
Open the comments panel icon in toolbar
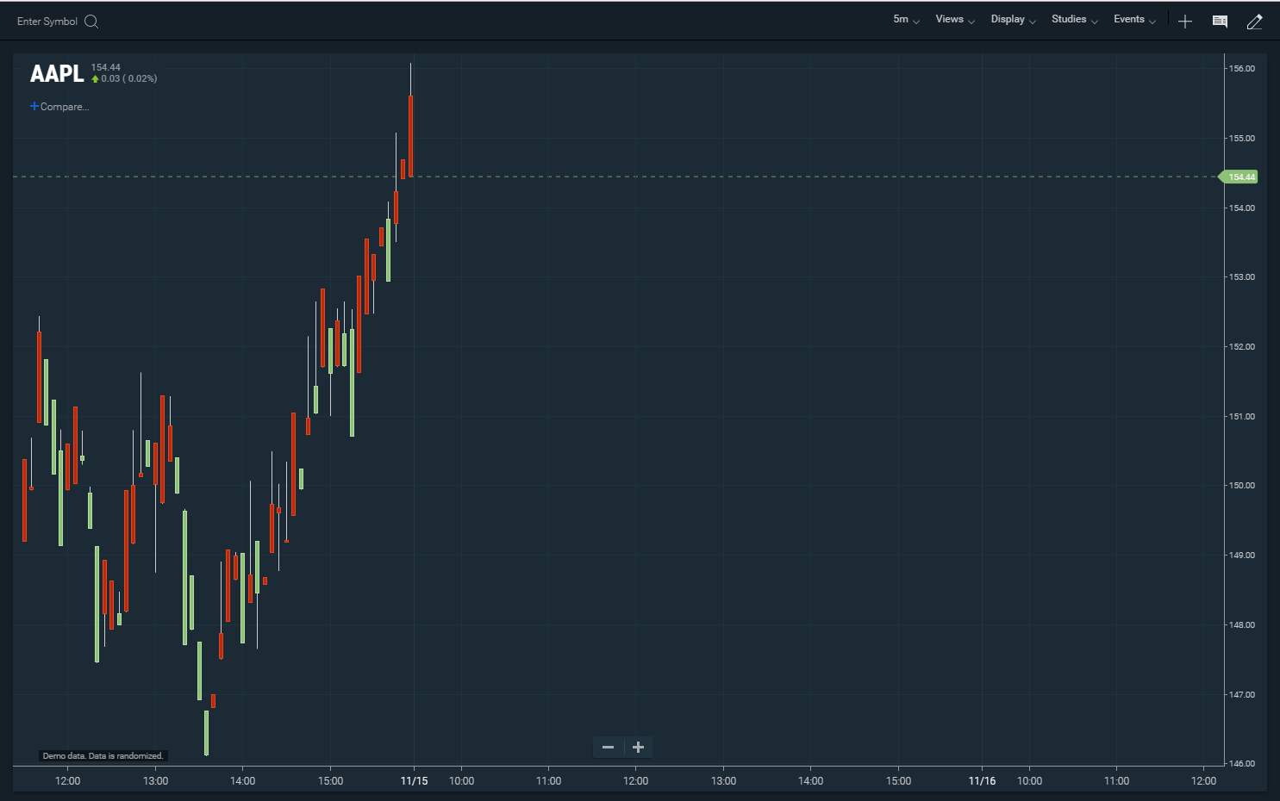point(1220,22)
